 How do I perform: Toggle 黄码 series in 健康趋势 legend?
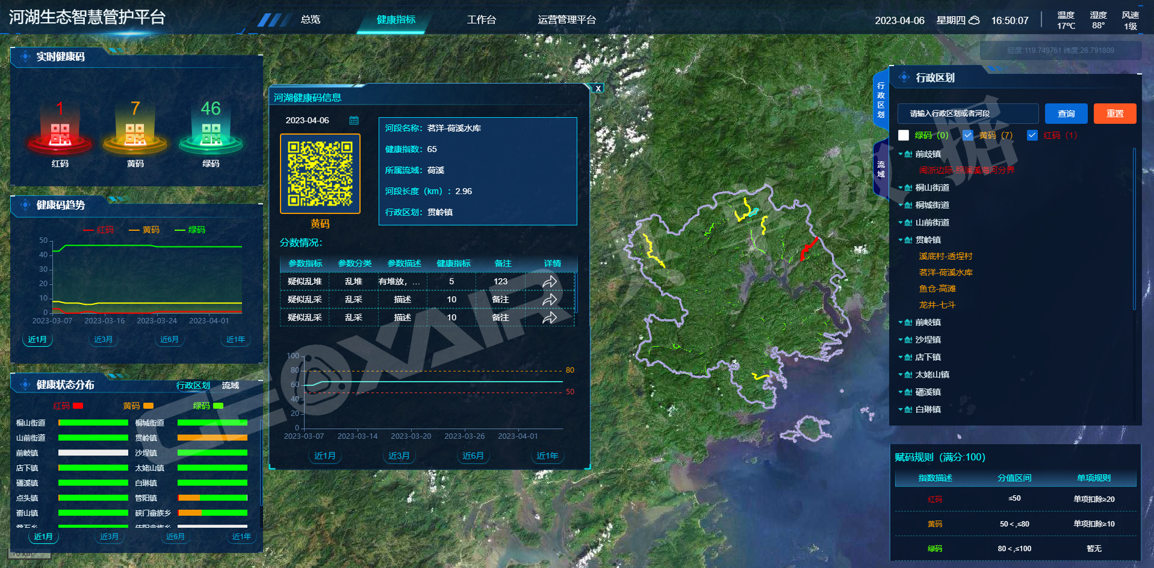click(x=144, y=230)
